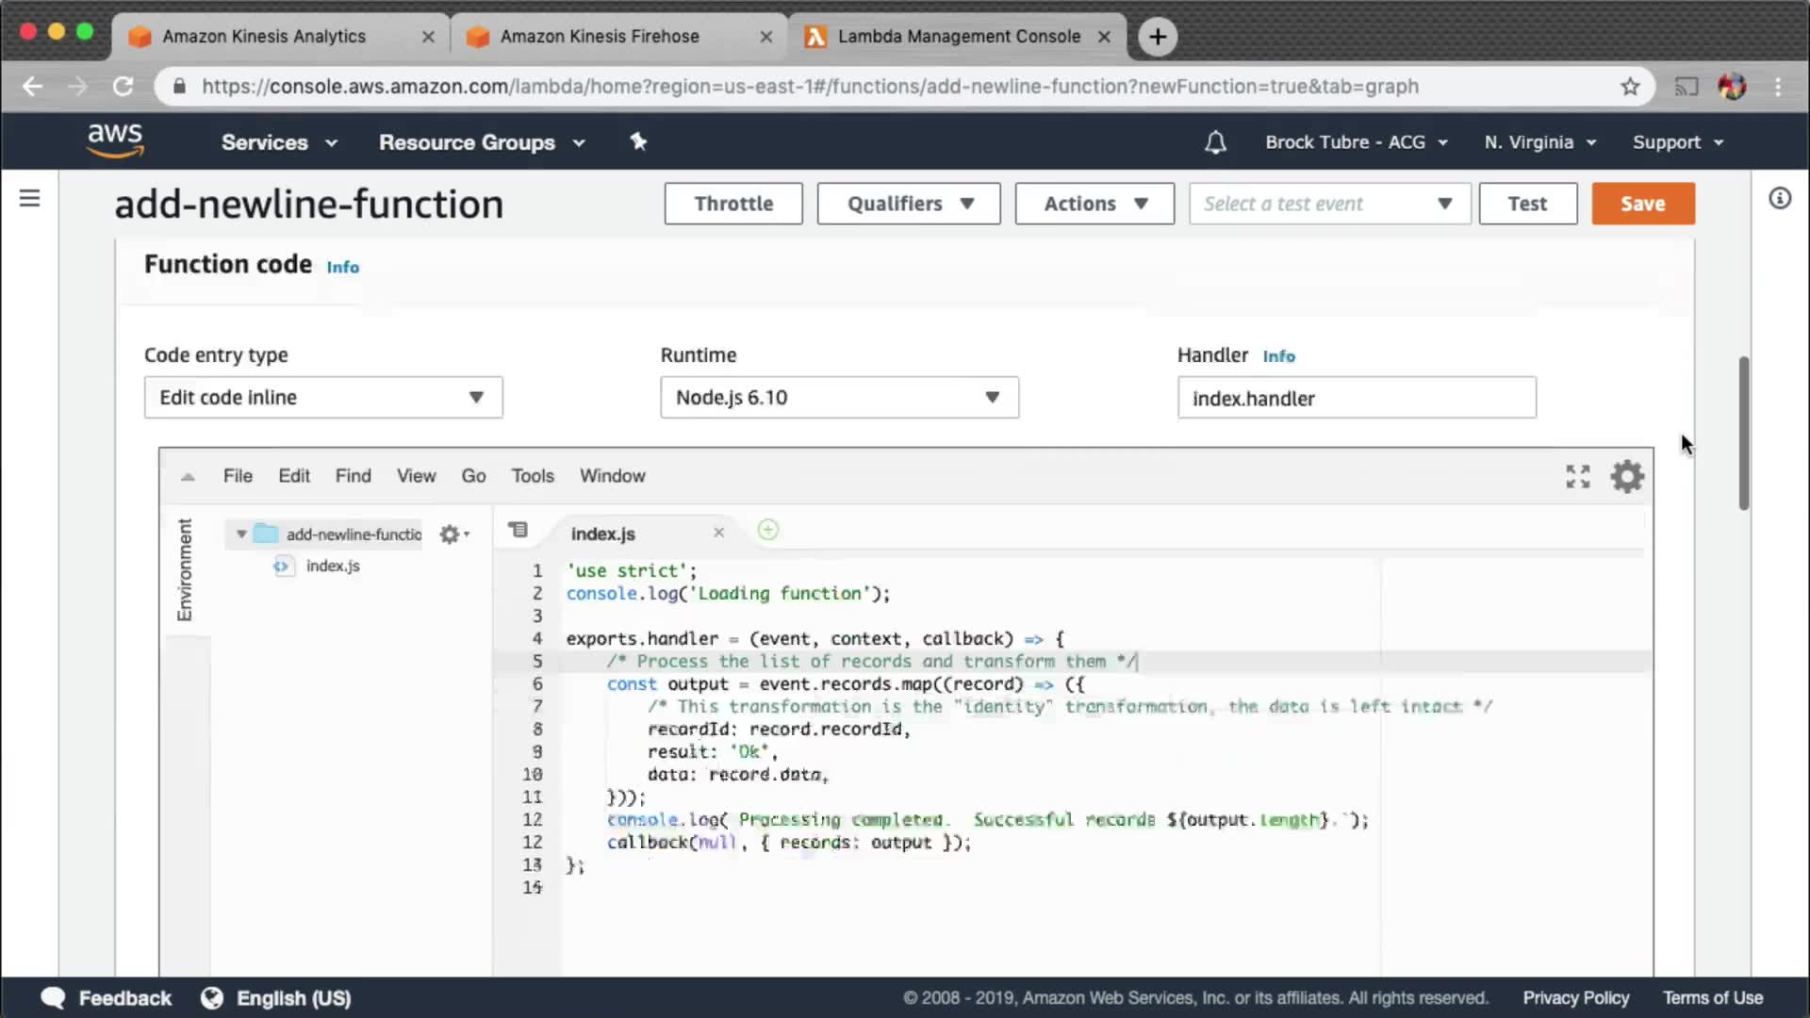
Task: Switch to Amazon Kinesis Firehose browser tab
Action: pos(600,36)
